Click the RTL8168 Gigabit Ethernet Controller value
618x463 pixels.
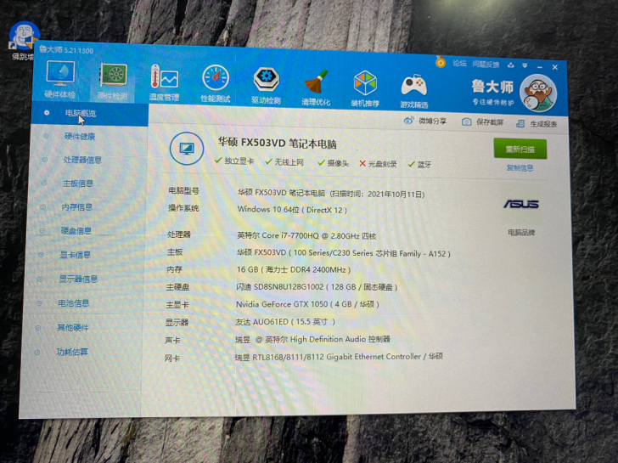339,357
